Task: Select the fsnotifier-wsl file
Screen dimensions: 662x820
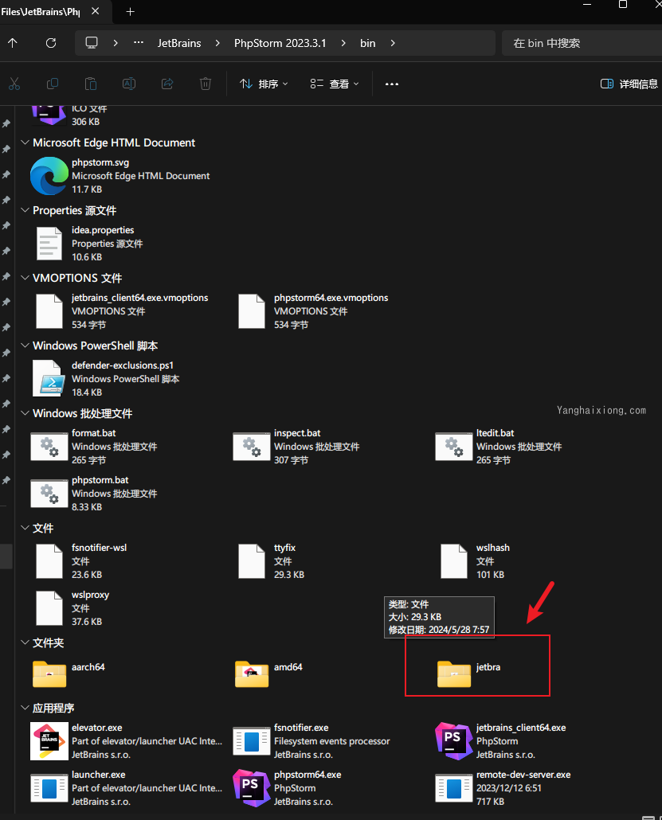Action: point(81,561)
